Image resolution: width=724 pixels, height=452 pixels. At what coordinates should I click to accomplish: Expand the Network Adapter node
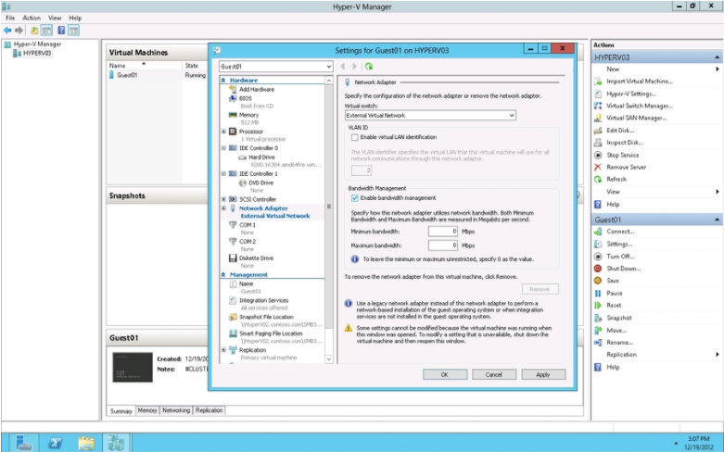pos(223,208)
